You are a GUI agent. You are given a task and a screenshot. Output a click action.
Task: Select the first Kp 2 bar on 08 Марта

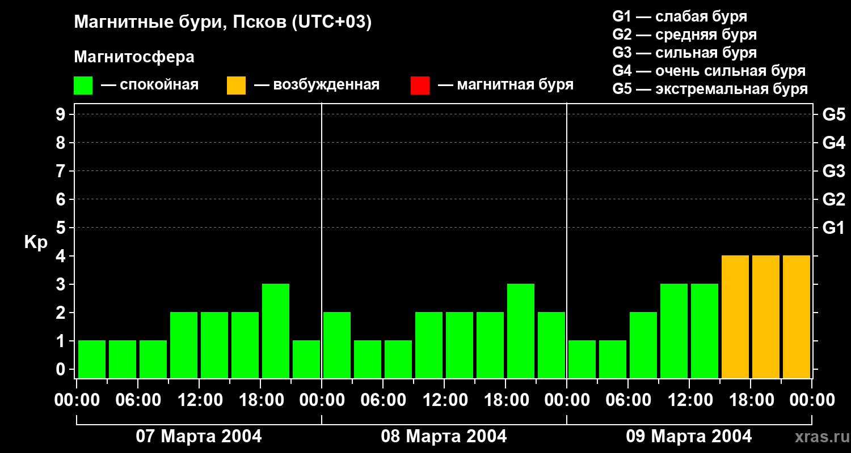pyautogui.click(x=337, y=345)
